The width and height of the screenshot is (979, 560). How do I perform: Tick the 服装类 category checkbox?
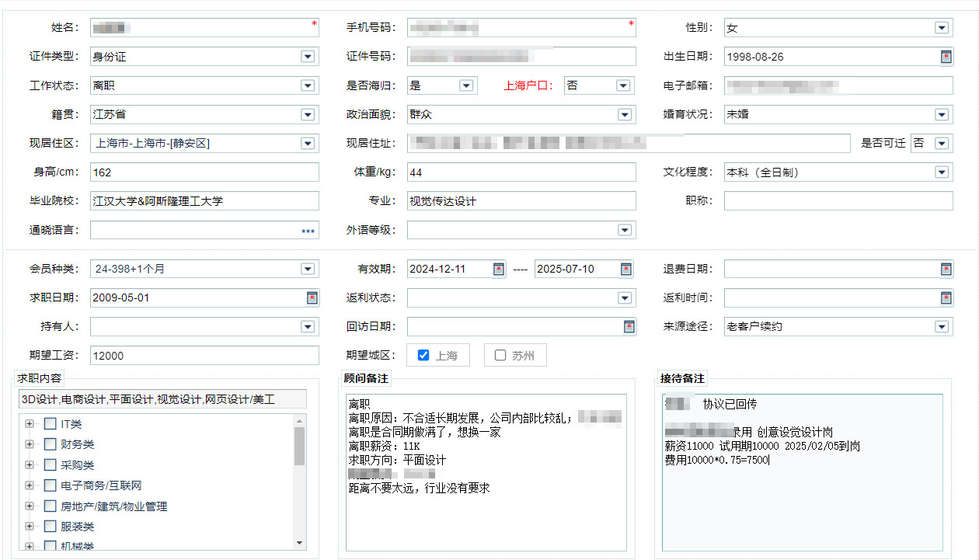[50, 527]
